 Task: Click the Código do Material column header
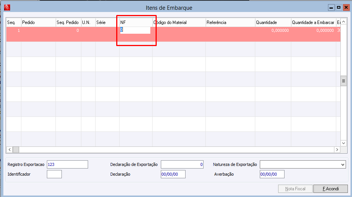(179, 22)
